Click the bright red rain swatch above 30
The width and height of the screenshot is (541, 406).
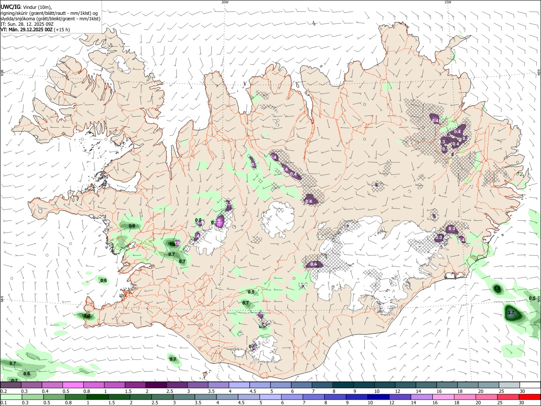[530, 397]
